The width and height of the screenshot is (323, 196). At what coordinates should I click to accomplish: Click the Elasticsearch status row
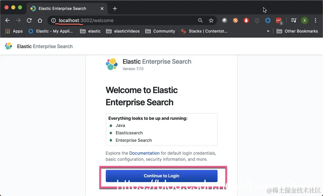tap(126, 133)
